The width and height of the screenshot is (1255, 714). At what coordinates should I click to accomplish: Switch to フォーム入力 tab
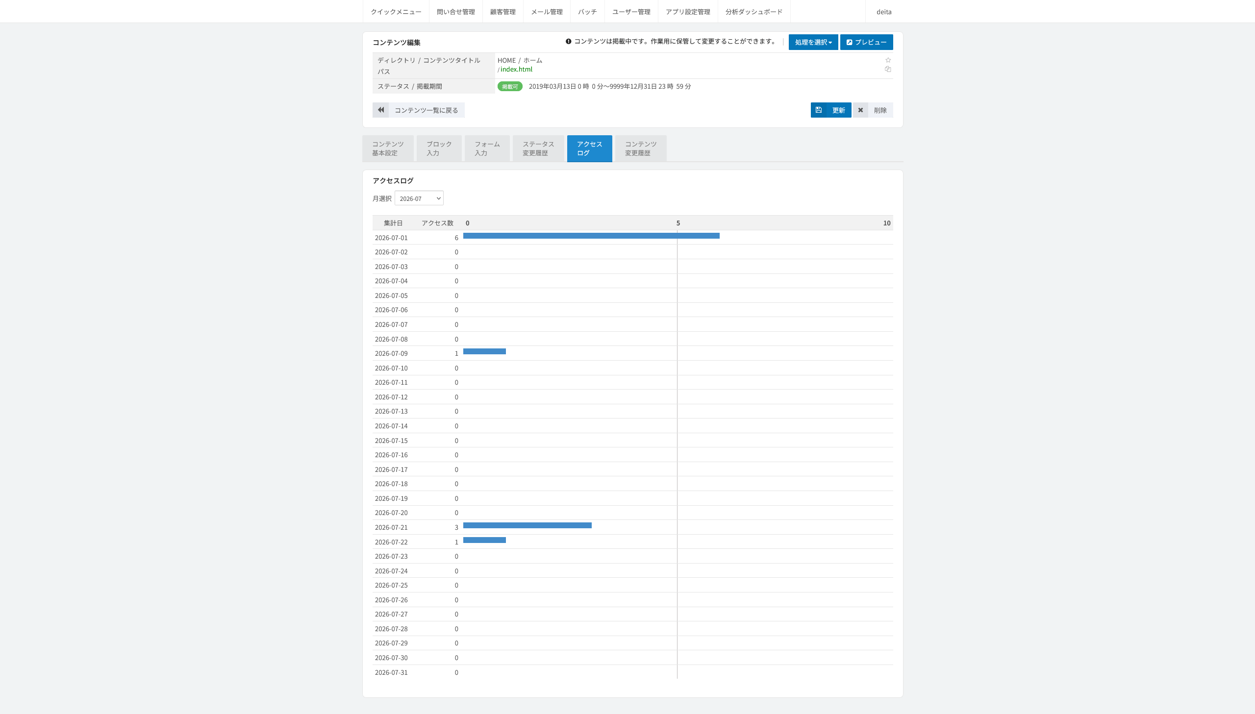coord(487,148)
